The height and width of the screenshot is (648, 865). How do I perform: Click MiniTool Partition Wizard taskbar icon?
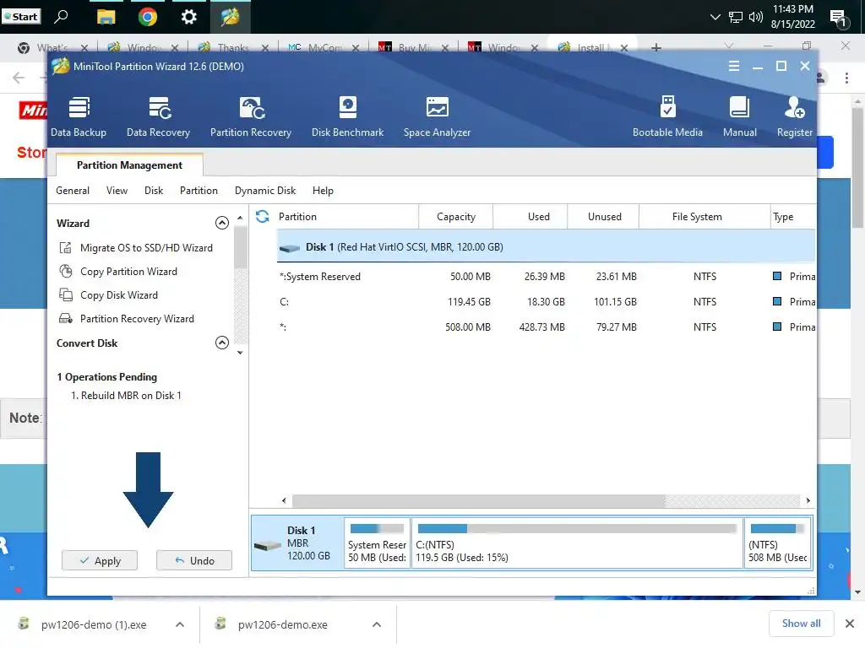click(x=230, y=17)
